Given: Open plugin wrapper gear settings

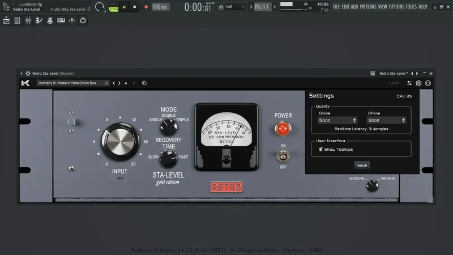Looking at the screenshot, I should pos(28,74).
